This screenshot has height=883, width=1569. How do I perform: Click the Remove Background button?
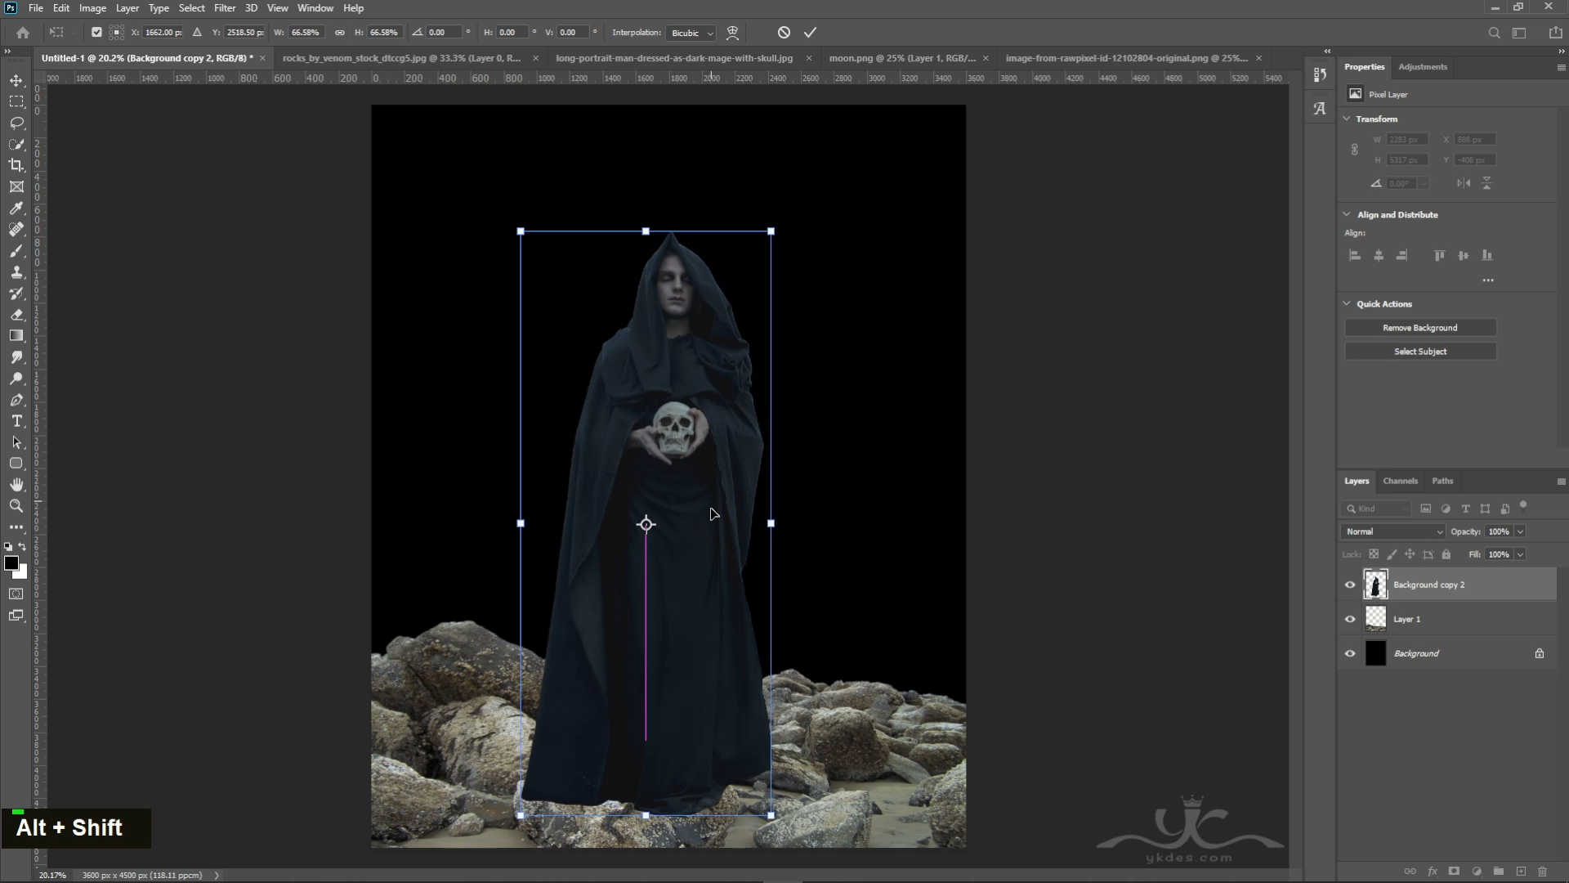pyautogui.click(x=1420, y=328)
